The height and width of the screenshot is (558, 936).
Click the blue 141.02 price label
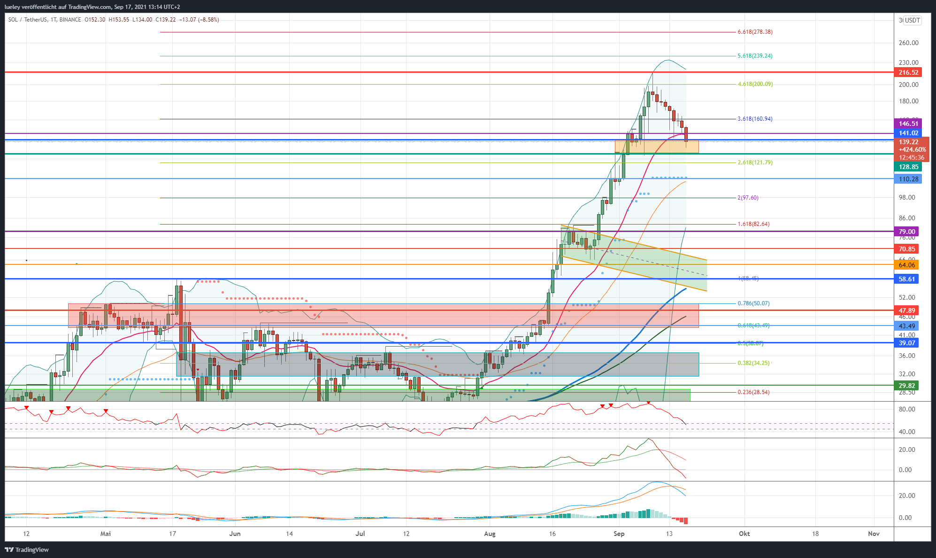pyautogui.click(x=908, y=133)
